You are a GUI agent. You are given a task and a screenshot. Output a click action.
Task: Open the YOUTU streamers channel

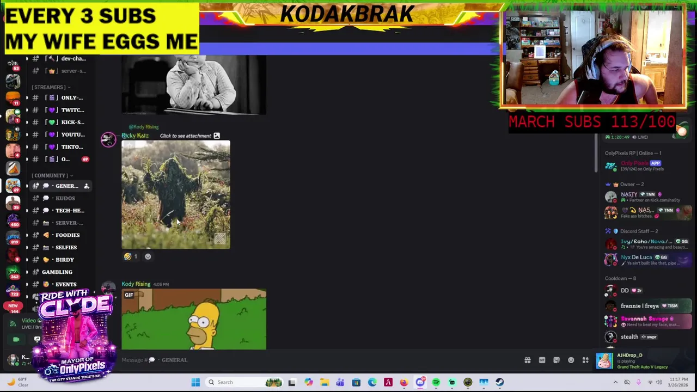tap(61, 134)
